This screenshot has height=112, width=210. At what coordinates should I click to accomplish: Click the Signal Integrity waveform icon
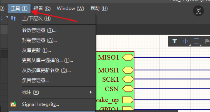pyautogui.click(x=13, y=104)
